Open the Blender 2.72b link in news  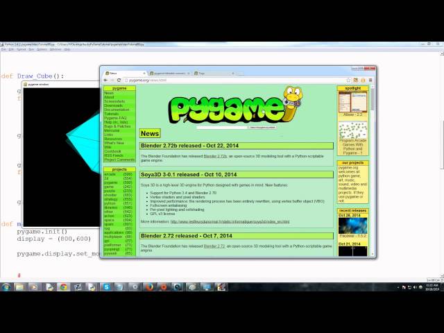coord(215,156)
